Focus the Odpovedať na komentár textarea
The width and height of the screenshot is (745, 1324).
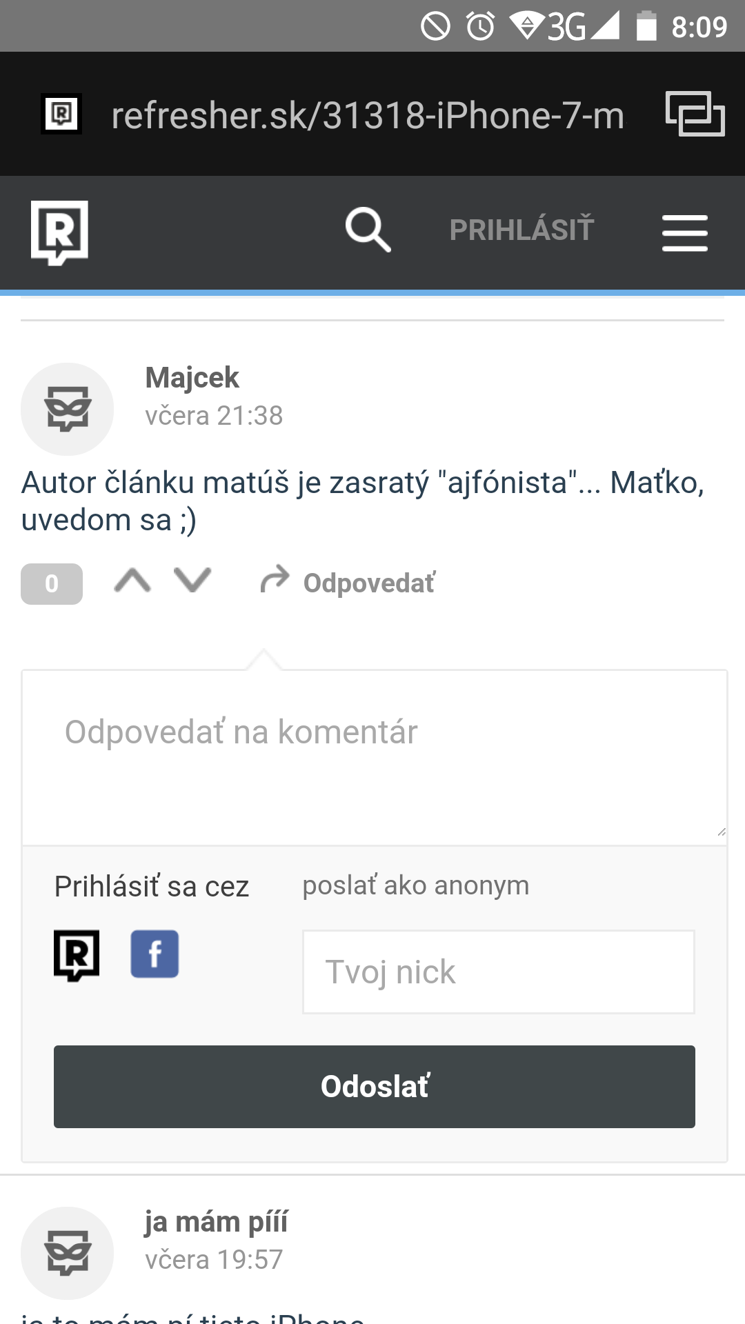[x=375, y=757]
